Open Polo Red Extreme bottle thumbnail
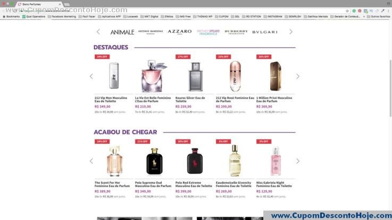 195,161
